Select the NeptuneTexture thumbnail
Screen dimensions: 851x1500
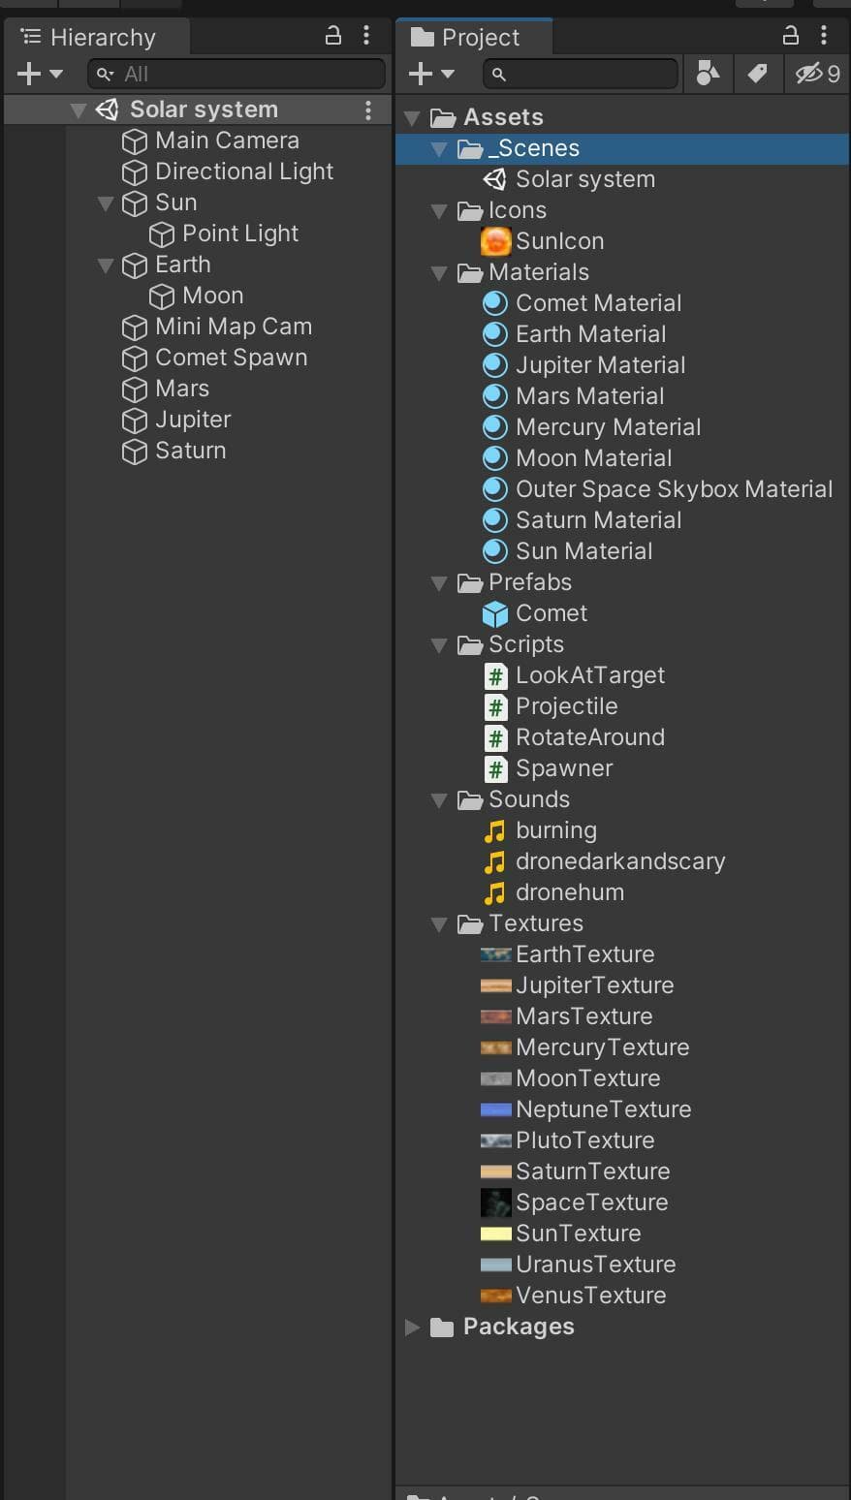(x=496, y=1110)
